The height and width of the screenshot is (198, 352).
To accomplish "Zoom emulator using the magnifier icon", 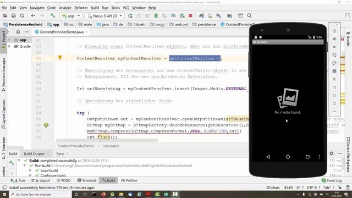I will click(334, 79).
